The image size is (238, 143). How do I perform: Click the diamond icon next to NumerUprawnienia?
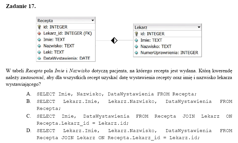click(x=136, y=52)
